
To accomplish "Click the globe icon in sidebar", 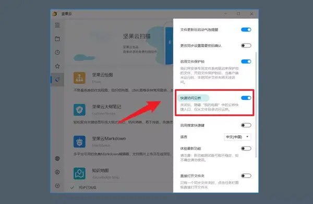I will tap(57, 158).
